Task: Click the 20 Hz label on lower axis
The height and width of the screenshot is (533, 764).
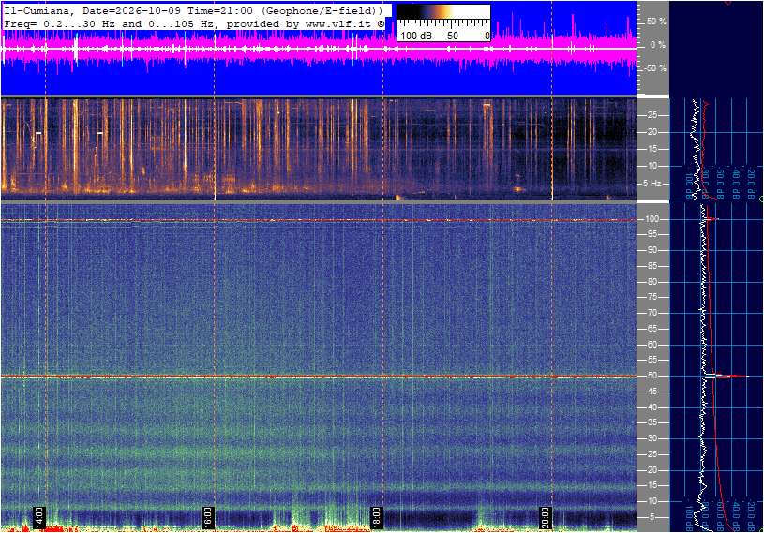Action: [652, 470]
